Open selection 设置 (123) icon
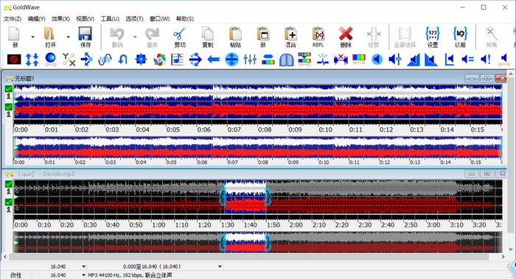Screen dimensions: 516x279 click(x=433, y=37)
